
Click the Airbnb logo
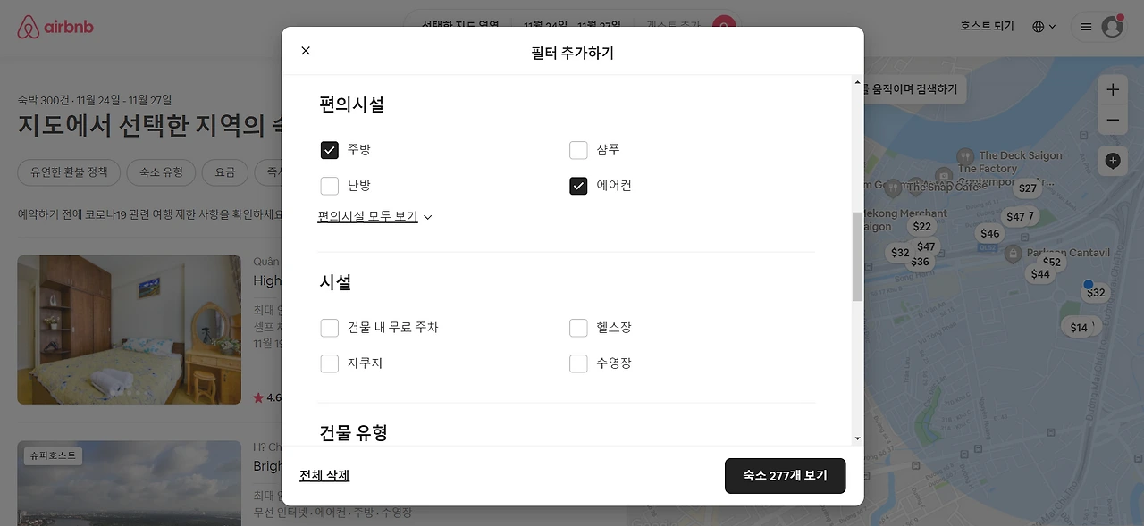pos(55,27)
